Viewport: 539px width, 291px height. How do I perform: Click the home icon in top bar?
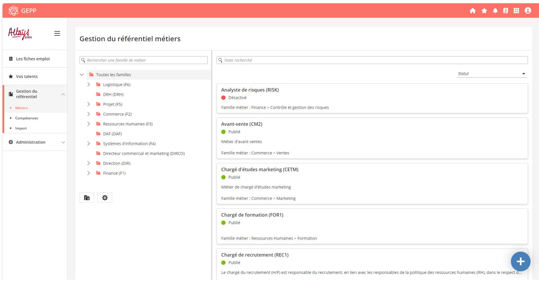tap(472, 11)
